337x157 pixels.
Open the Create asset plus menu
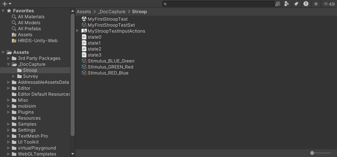pyautogui.click(x=7, y=4)
